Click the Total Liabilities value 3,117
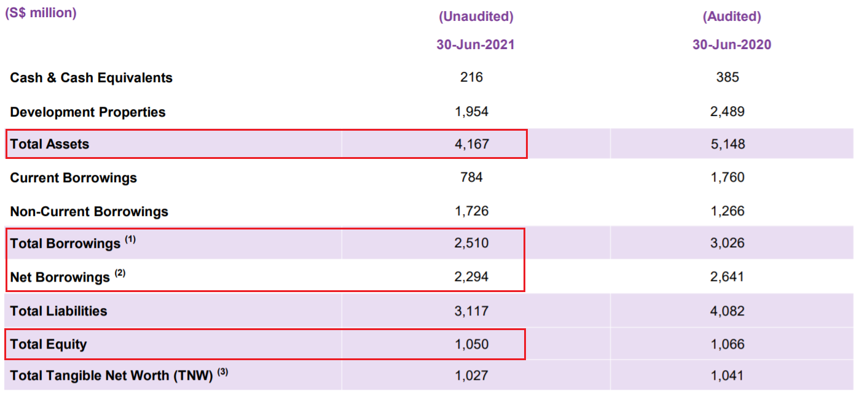 click(x=471, y=311)
